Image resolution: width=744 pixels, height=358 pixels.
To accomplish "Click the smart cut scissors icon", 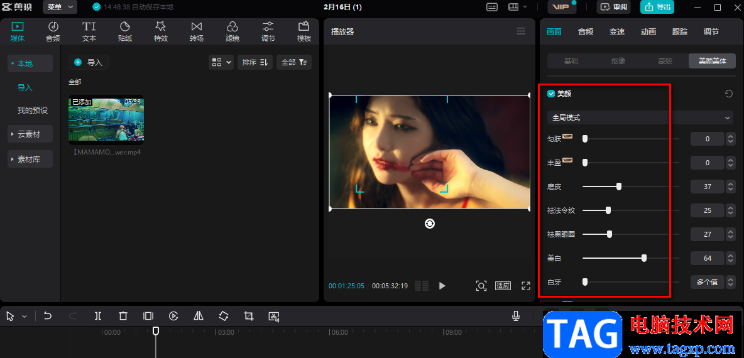I will click(x=274, y=316).
